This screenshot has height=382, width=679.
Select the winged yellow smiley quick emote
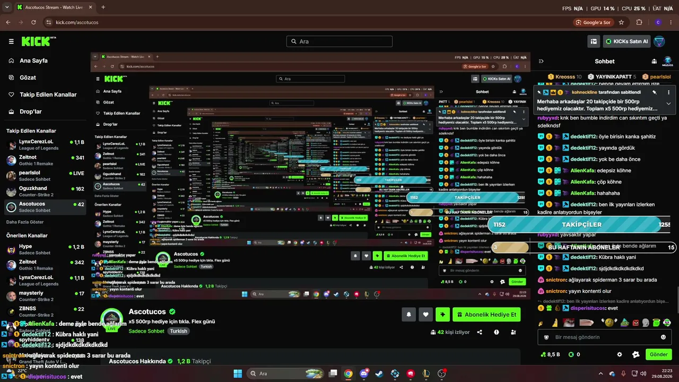tap(610, 322)
